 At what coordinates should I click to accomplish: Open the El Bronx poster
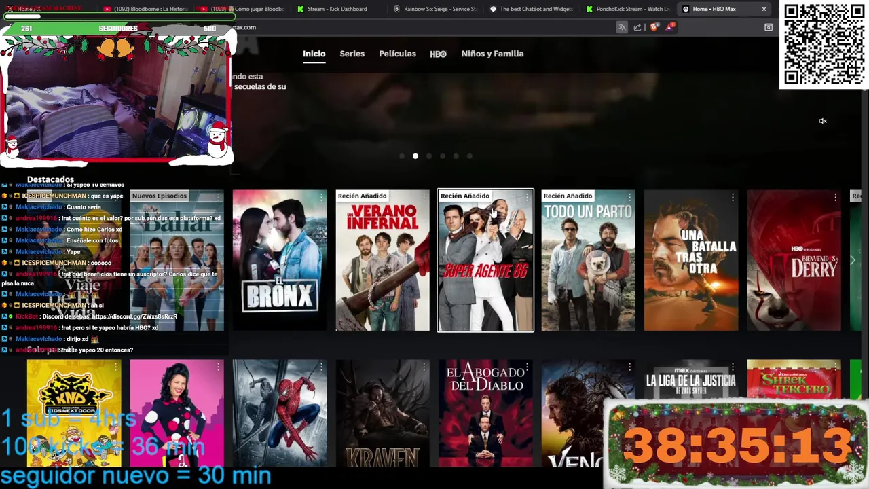point(280,260)
